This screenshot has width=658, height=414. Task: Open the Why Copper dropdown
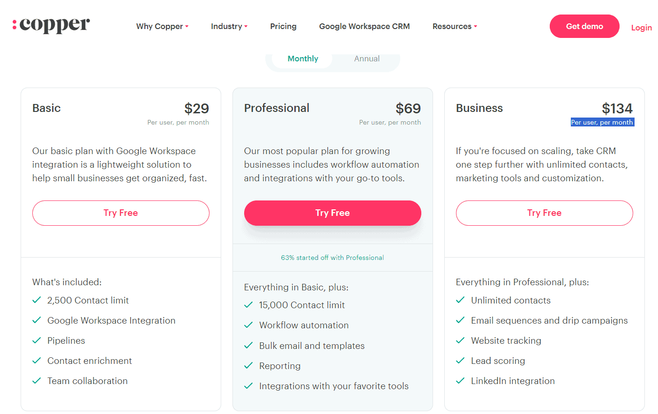click(x=162, y=26)
